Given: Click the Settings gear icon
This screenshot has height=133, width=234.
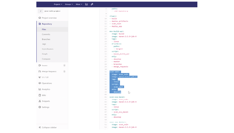Looking at the screenshot, I should (40, 107).
